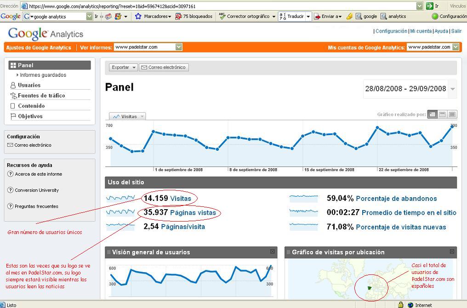Open Google toolbar Configuración green icon
The height and width of the screenshot is (308, 467).
(435, 17)
